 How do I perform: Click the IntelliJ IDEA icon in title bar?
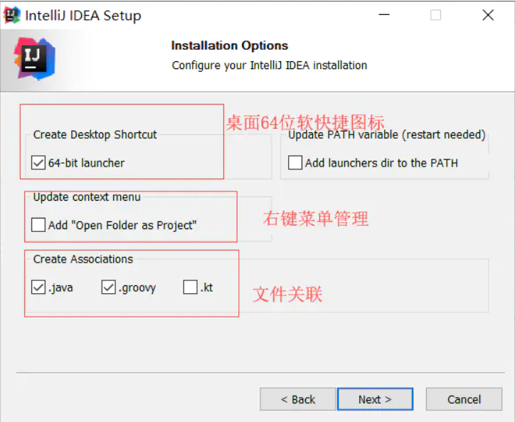click(12, 15)
